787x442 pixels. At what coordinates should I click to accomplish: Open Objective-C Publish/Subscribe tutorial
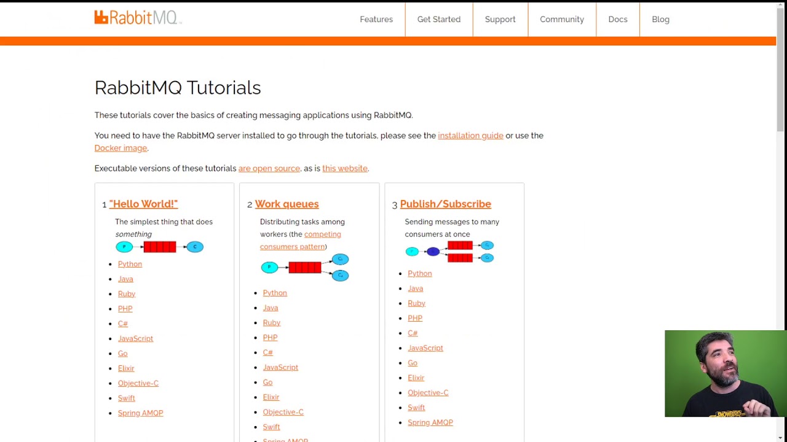click(428, 393)
